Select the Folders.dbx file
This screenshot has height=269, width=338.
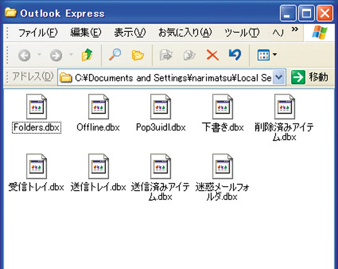37,113
